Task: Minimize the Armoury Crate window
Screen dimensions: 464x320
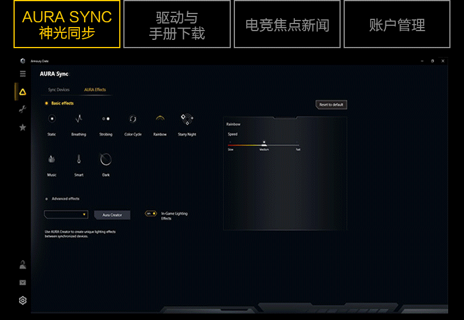Action: 422,61
